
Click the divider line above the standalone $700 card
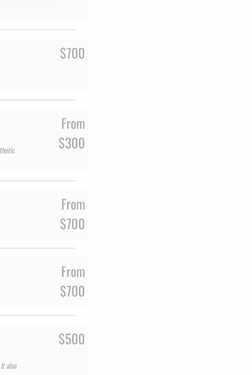[37, 30]
